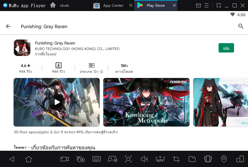Click the multi-window icon in bottom bar
The width and height of the screenshot is (248, 167).
click(x=240, y=159)
